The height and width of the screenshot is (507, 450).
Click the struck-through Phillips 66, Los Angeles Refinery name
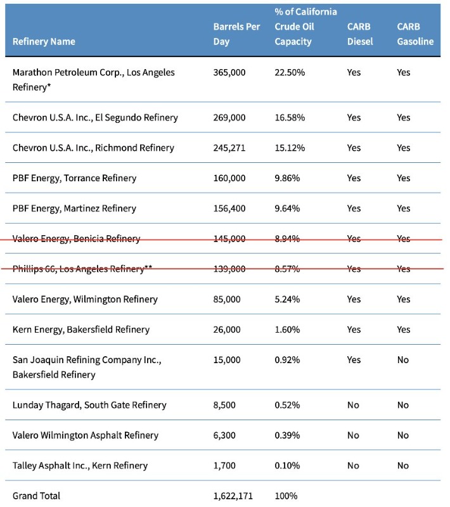coord(82,269)
